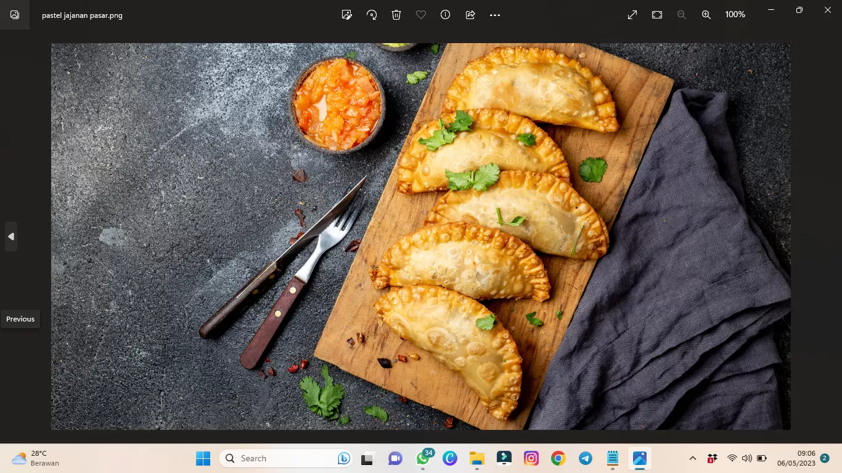Open the Windows Start menu
This screenshot has height=473, width=842.
203,458
